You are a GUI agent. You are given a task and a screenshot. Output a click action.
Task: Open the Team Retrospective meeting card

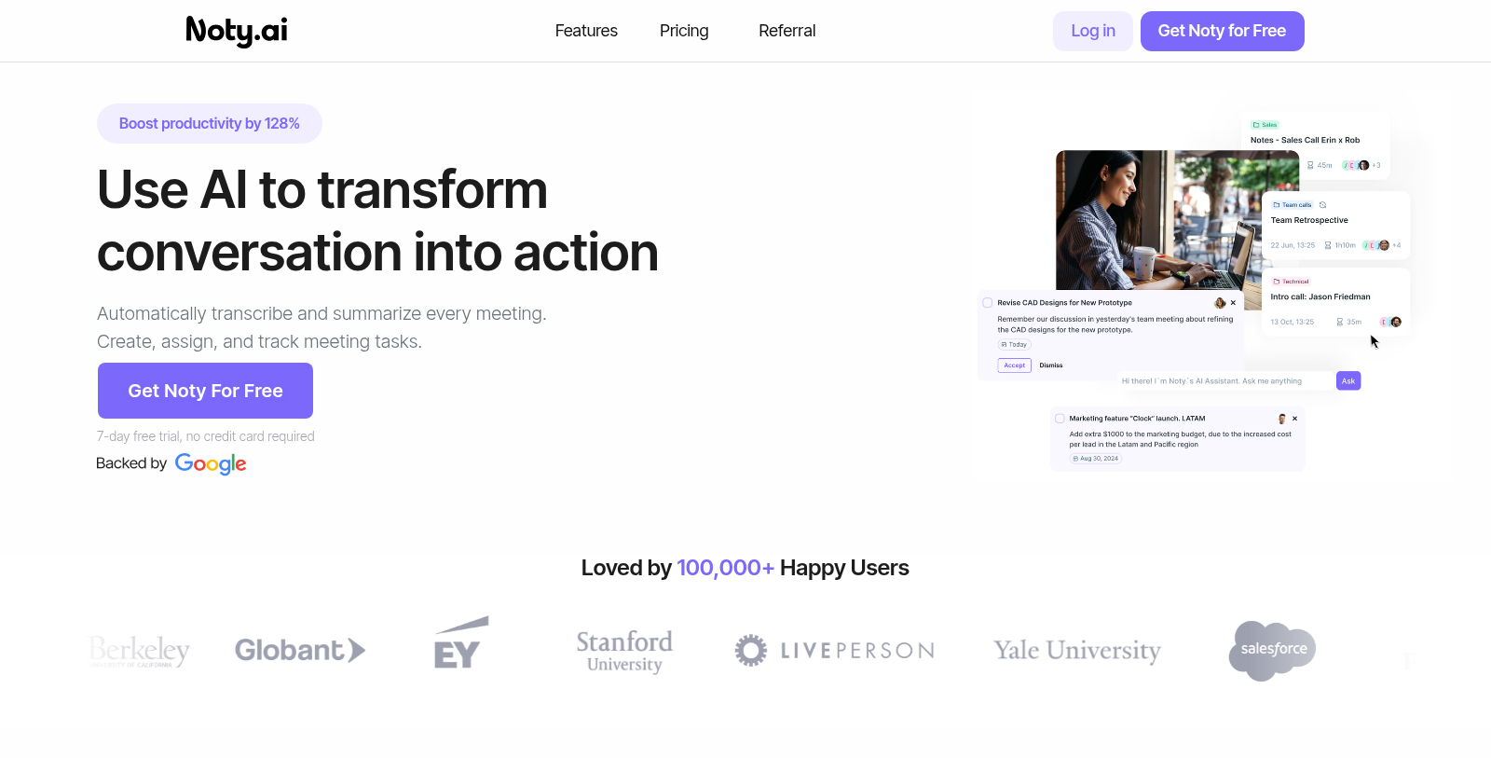point(1335,226)
